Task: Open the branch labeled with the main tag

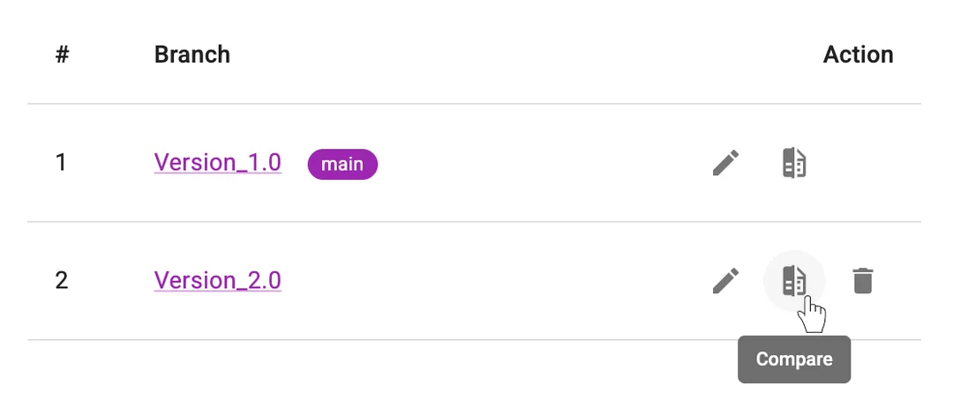Action: [x=217, y=163]
